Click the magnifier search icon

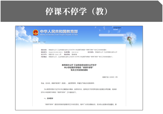pyautogui.click(x=124, y=35)
